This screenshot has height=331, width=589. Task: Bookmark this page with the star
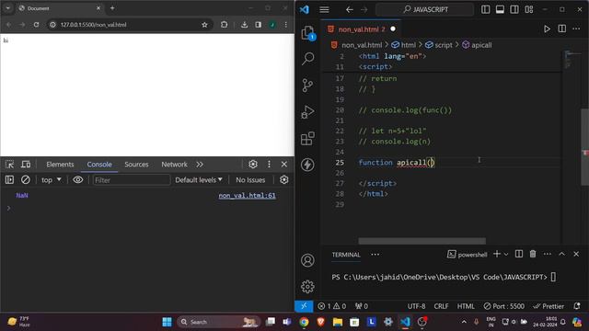point(204,25)
